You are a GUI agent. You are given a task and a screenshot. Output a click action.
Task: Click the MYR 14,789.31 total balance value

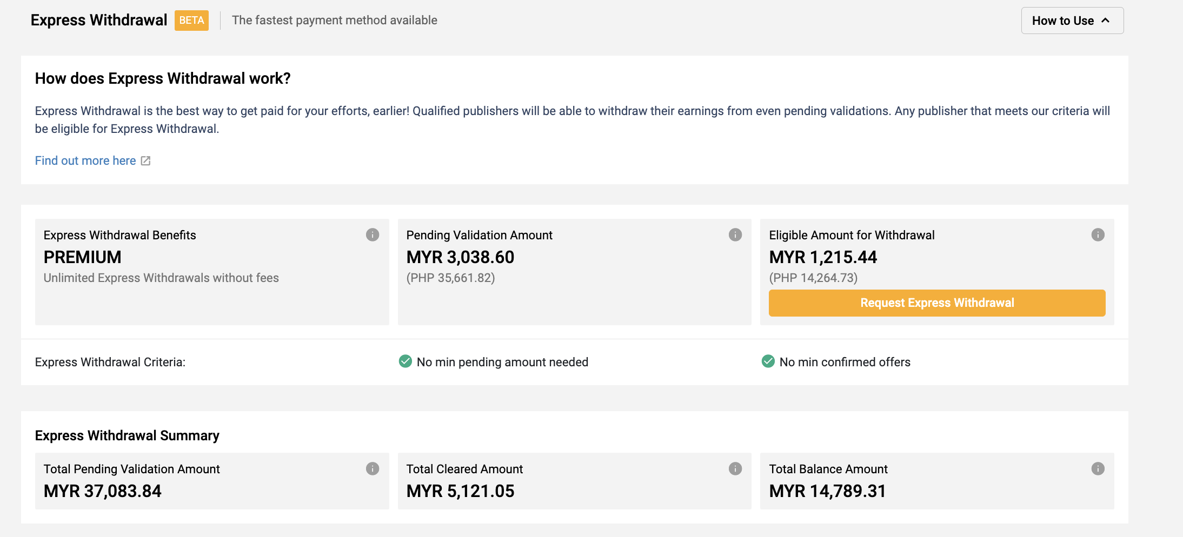[x=828, y=491]
